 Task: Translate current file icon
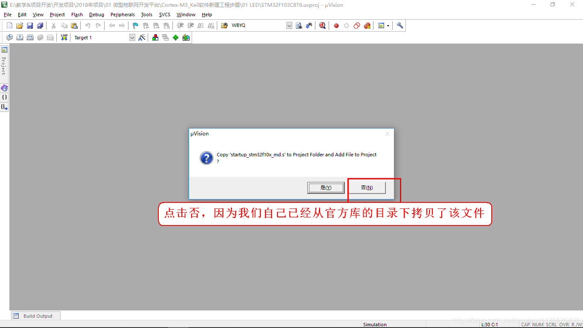(9, 38)
